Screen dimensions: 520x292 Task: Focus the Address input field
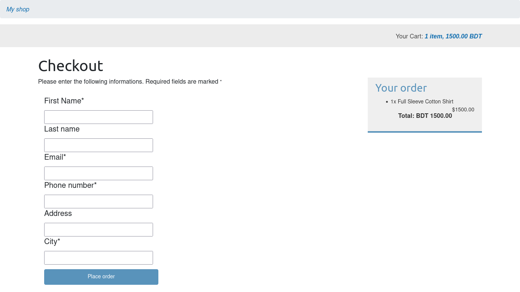click(x=99, y=230)
